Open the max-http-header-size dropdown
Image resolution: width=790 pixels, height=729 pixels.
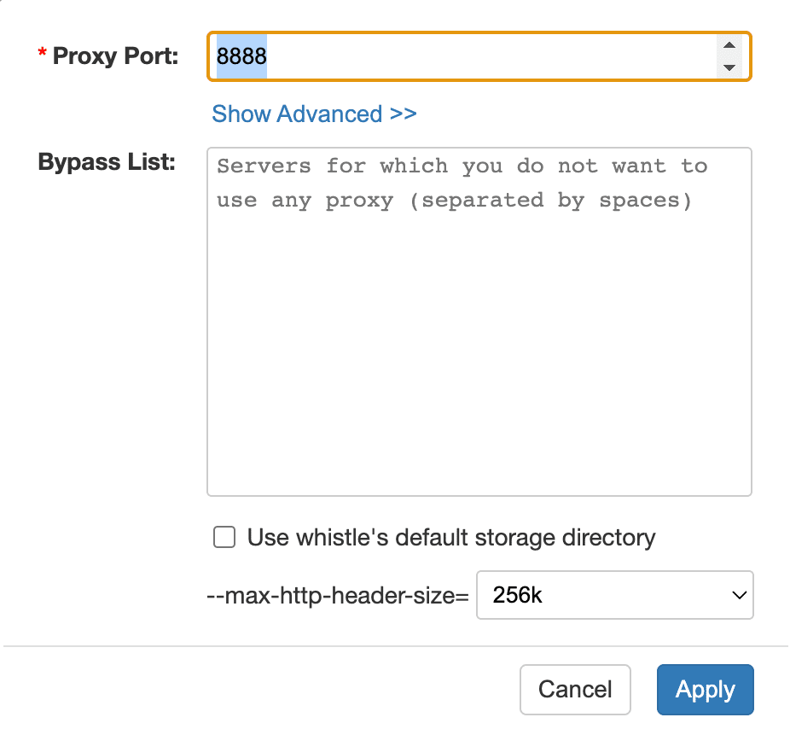[x=614, y=595]
